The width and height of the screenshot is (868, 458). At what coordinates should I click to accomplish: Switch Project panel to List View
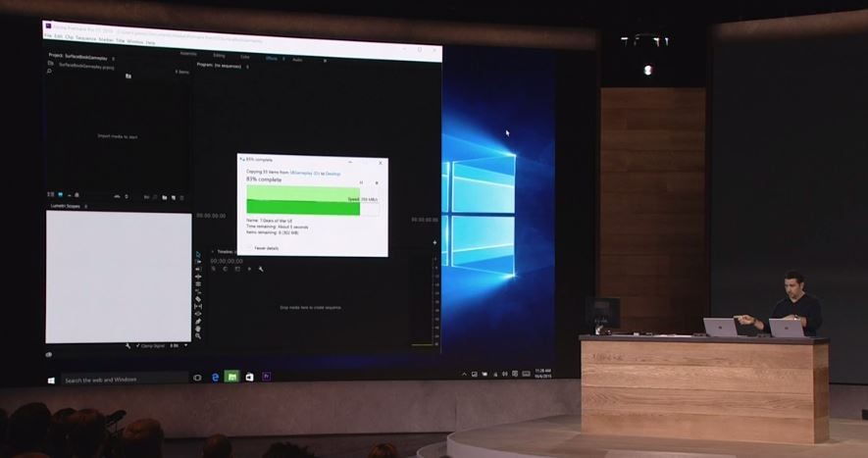point(50,194)
